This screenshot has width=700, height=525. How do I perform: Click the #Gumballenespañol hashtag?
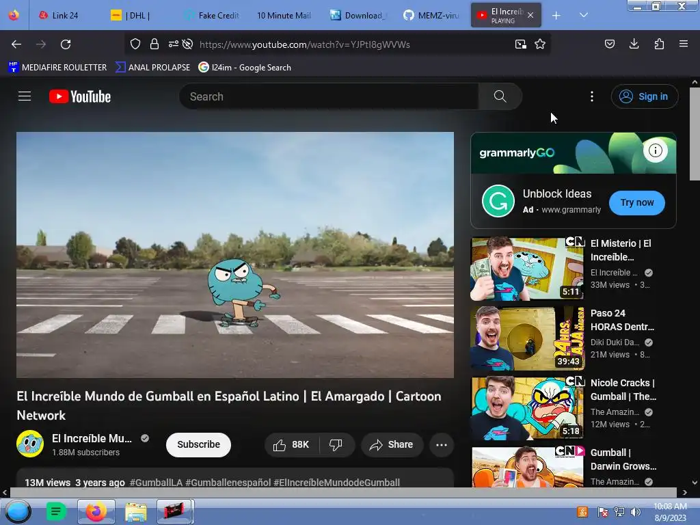[x=228, y=483]
